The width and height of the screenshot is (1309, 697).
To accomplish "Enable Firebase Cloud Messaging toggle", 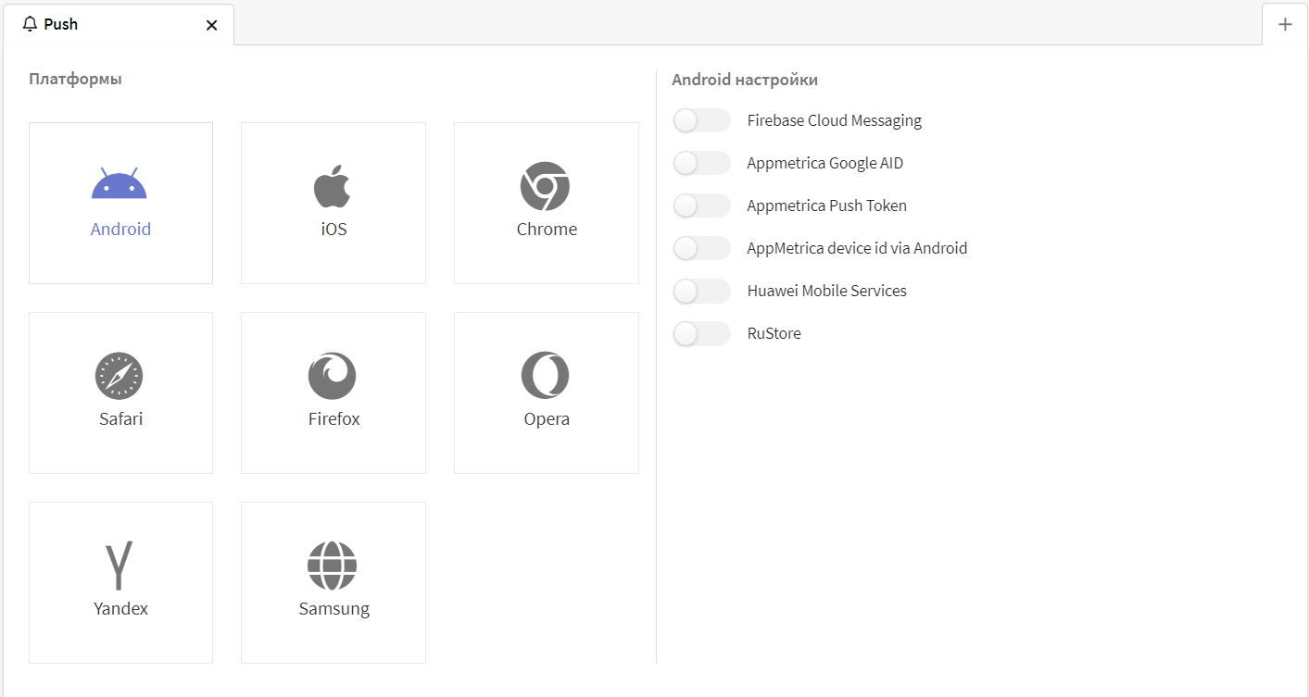I will tap(701, 120).
